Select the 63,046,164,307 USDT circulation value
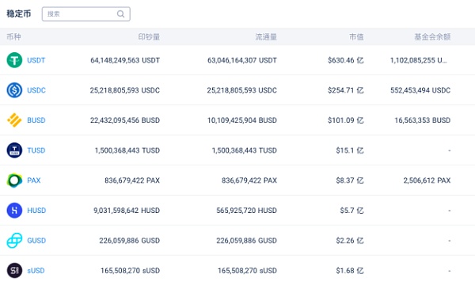 pyautogui.click(x=242, y=60)
